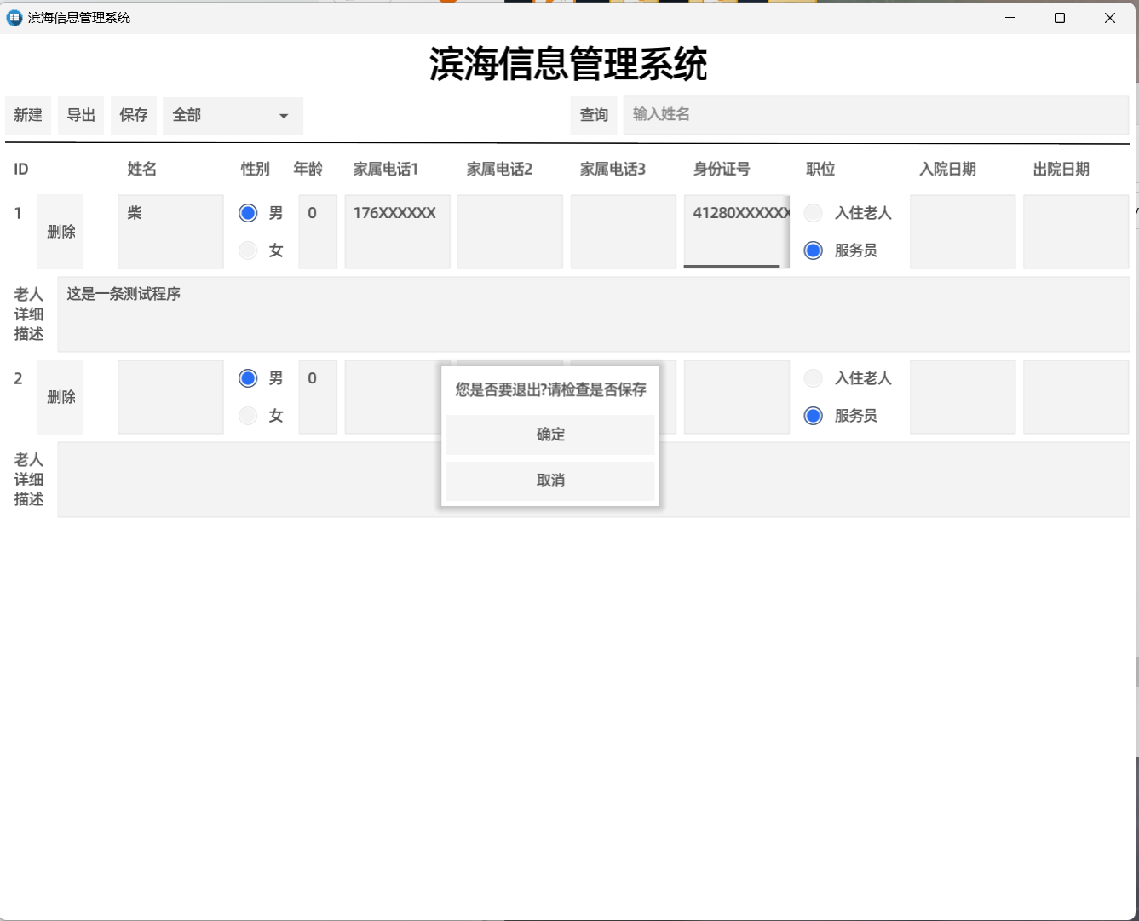This screenshot has height=921, width=1139.
Task: Select 女 radio for record 2
Action: click(248, 416)
